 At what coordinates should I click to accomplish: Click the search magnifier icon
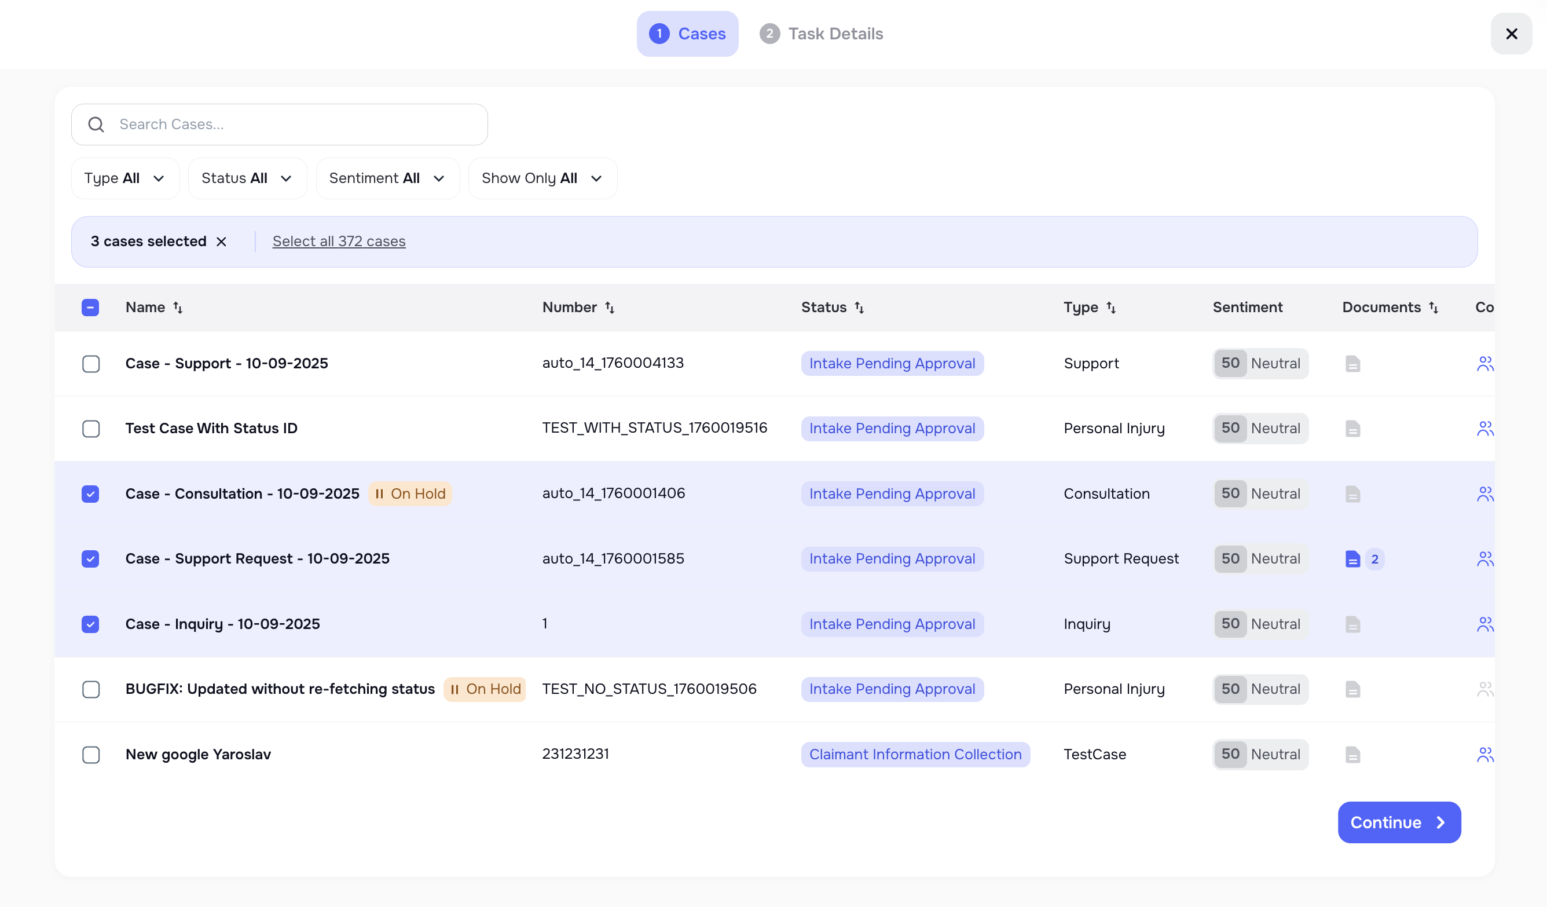(96, 124)
